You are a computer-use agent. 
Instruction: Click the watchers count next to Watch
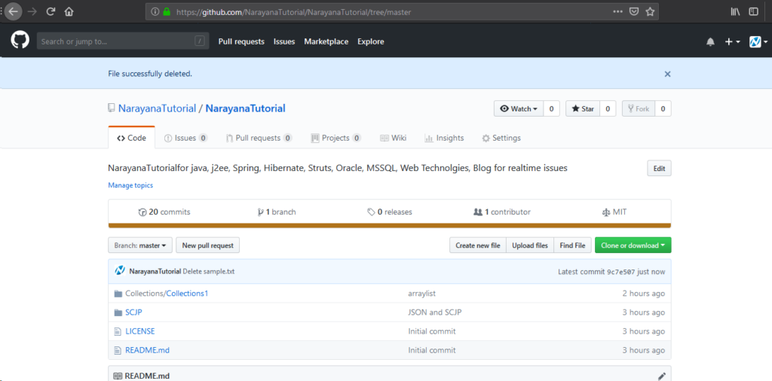pyautogui.click(x=551, y=108)
